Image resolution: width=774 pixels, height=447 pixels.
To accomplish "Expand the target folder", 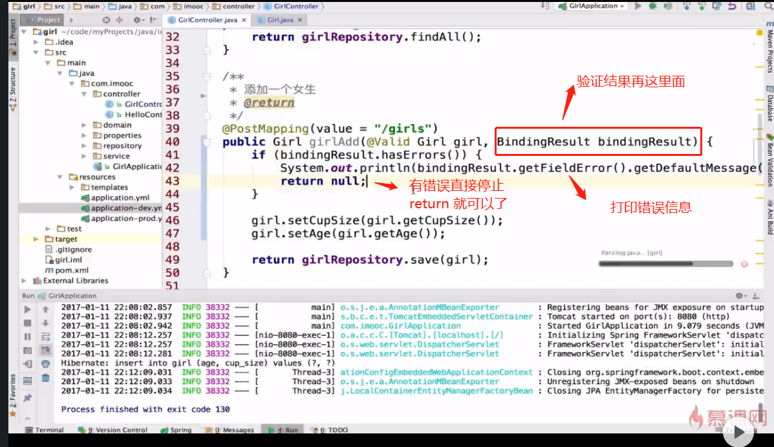I will point(36,239).
